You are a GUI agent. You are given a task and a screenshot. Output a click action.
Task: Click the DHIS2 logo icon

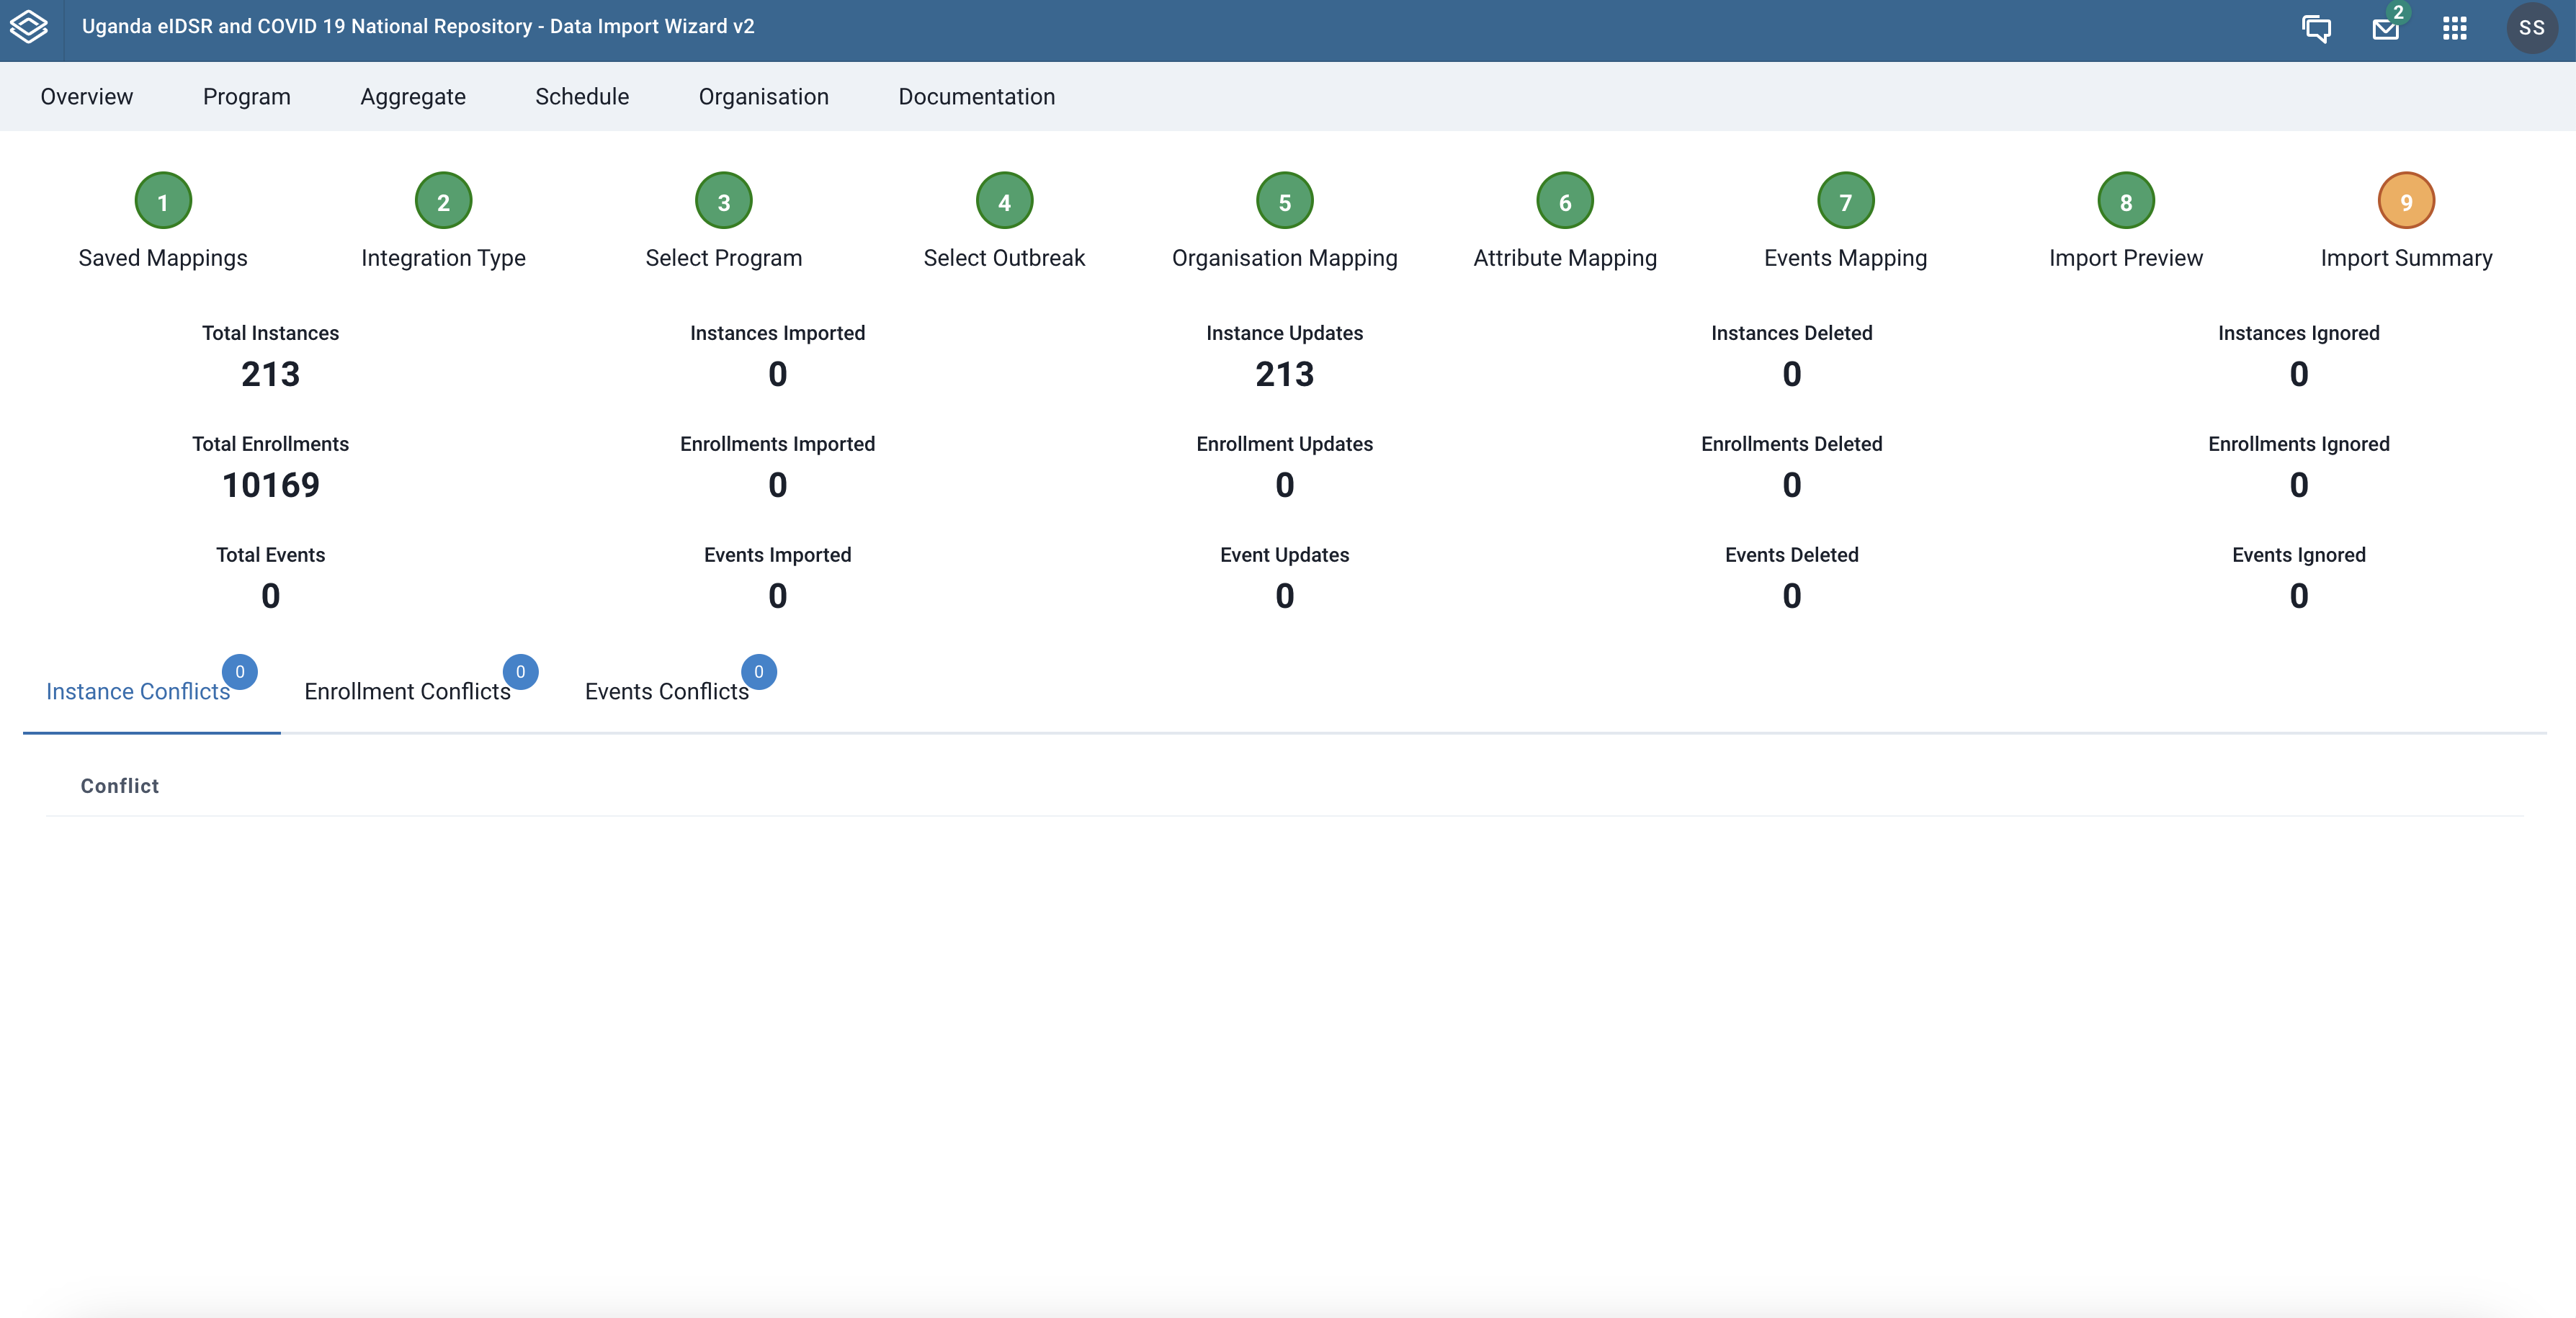(29, 27)
